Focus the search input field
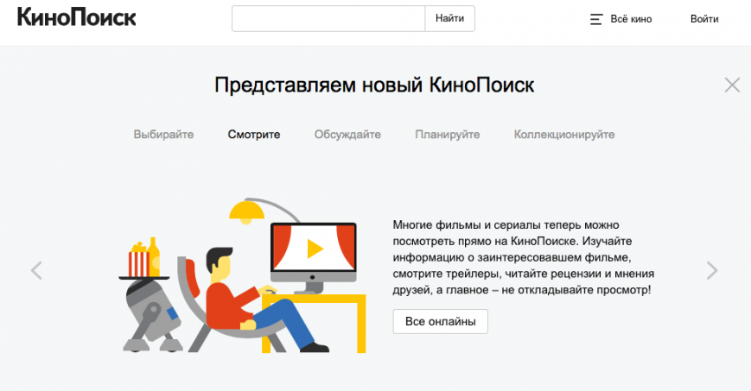 click(x=328, y=18)
